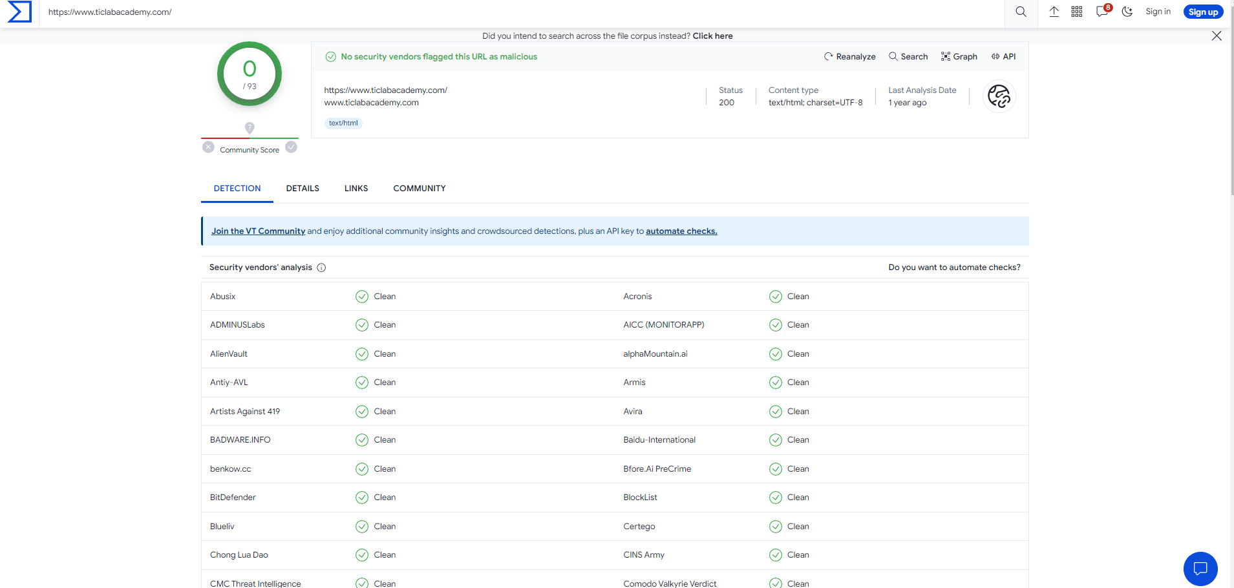This screenshot has height=588, width=1234.
Task: Click Abusix clean check icon
Action: 362,297
